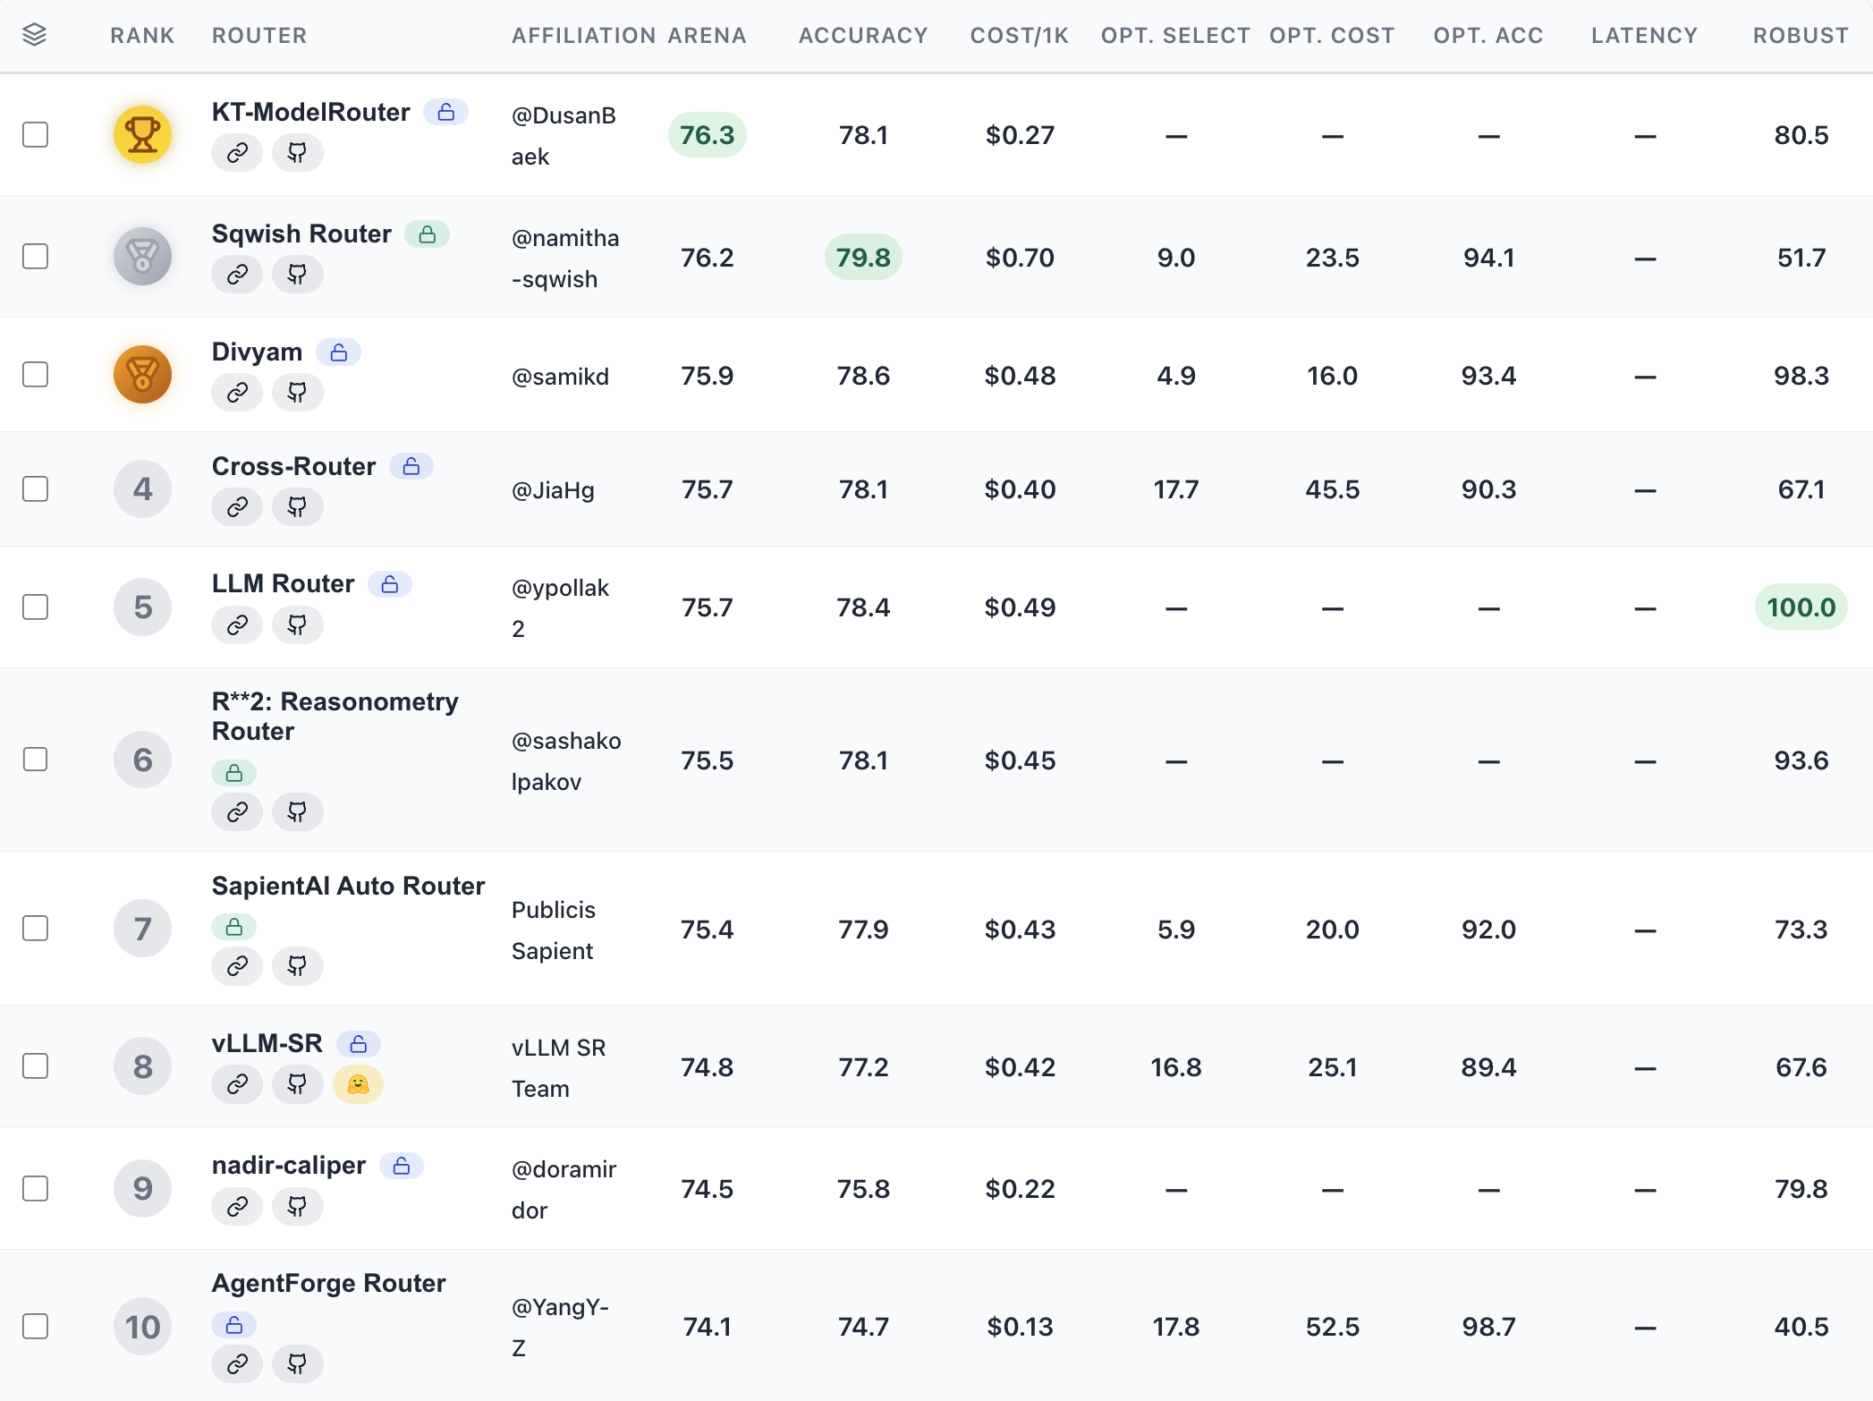Open the GitHub icon for AgentForge Router
Viewport: 1873px width, 1401px height.
(297, 1364)
